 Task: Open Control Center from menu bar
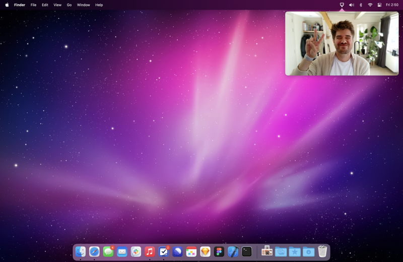click(379, 5)
